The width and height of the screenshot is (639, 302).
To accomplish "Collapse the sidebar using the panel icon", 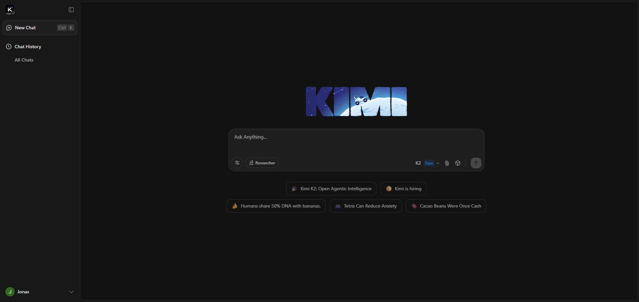I will coord(71,10).
